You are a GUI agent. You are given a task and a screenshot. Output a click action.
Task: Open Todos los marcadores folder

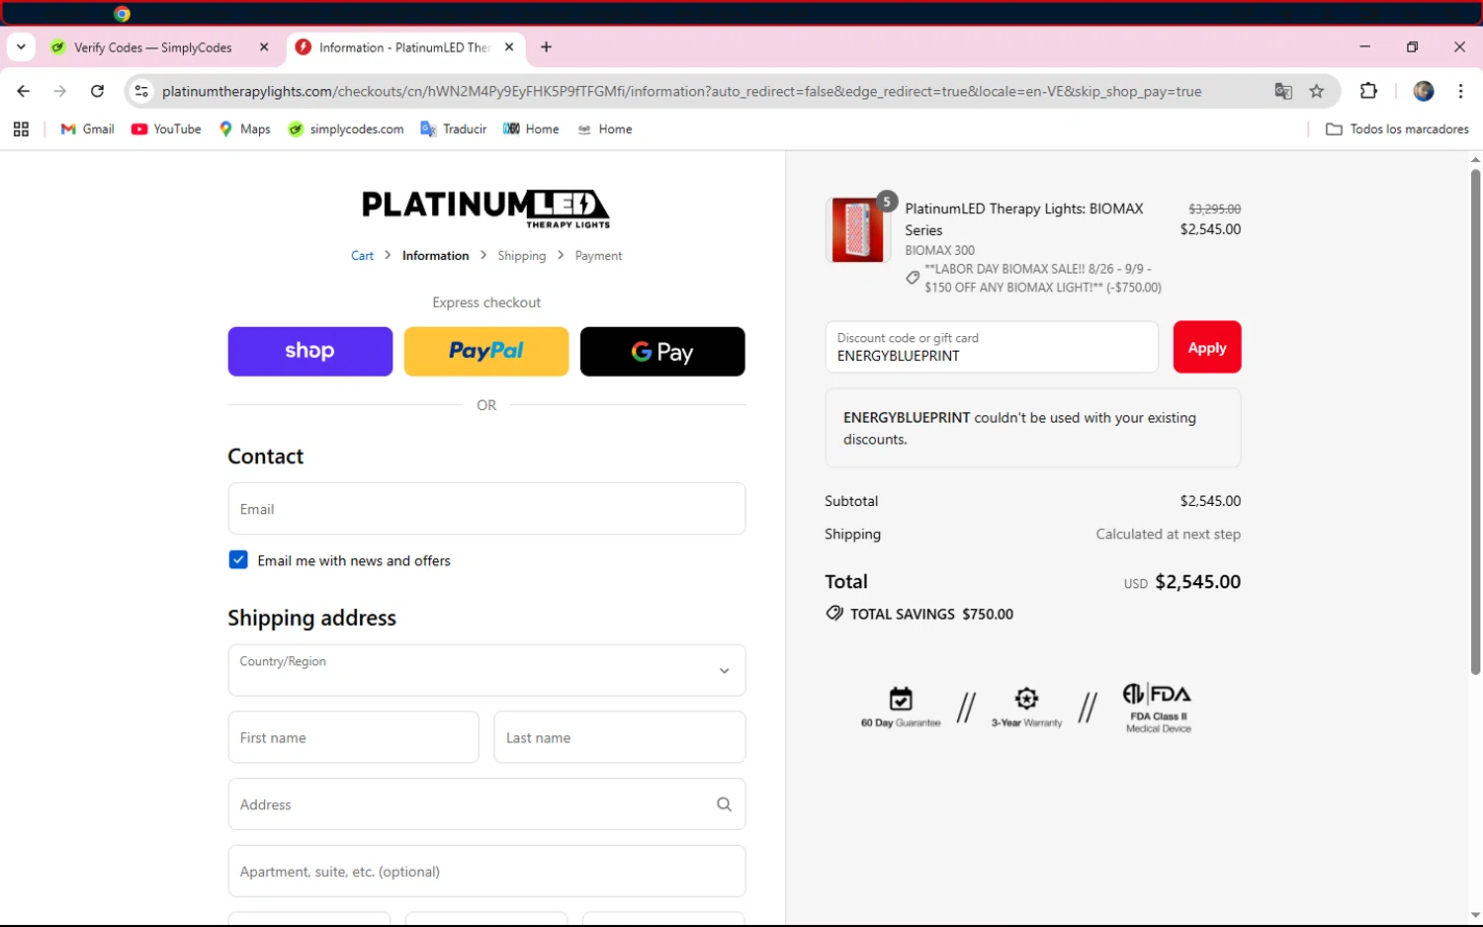(x=1397, y=129)
